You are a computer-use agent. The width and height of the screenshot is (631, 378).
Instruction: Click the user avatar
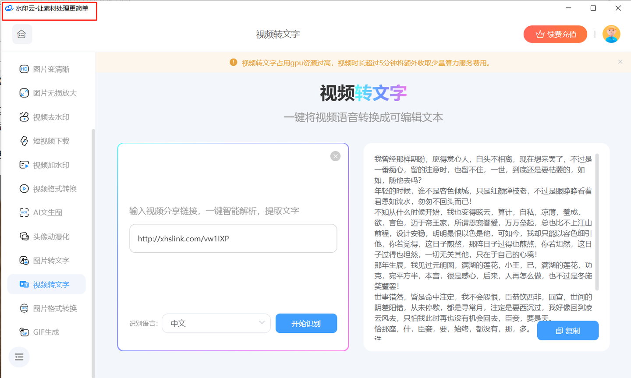coord(611,34)
